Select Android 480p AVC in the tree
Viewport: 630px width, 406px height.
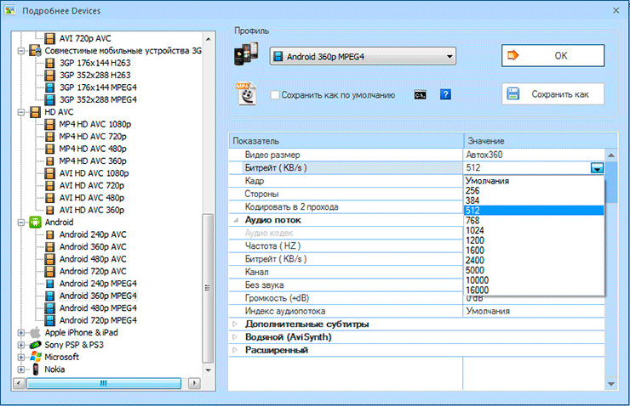pyautogui.click(x=93, y=259)
